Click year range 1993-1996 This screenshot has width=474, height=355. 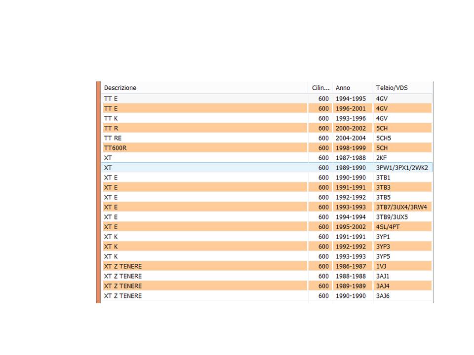coord(351,119)
